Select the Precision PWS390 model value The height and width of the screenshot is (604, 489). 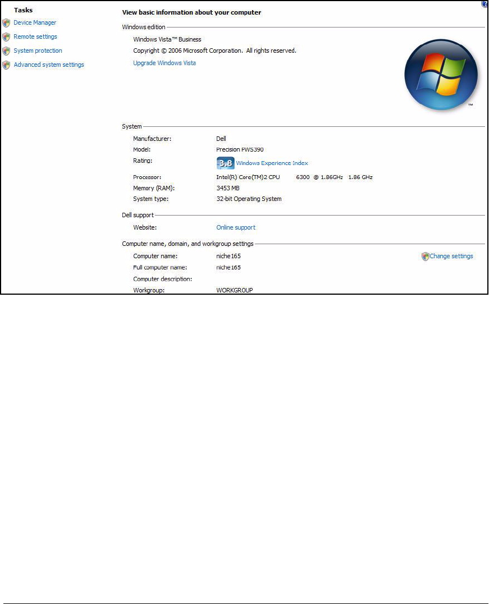click(x=240, y=149)
